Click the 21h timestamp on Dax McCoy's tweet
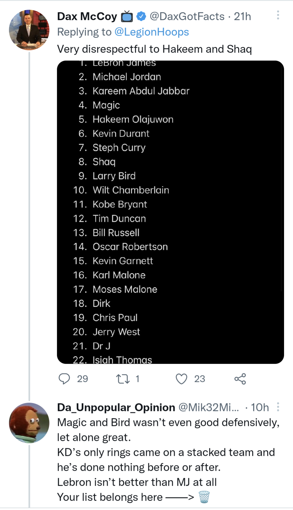The height and width of the screenshot is (510, 293). [x=242, y=16]
